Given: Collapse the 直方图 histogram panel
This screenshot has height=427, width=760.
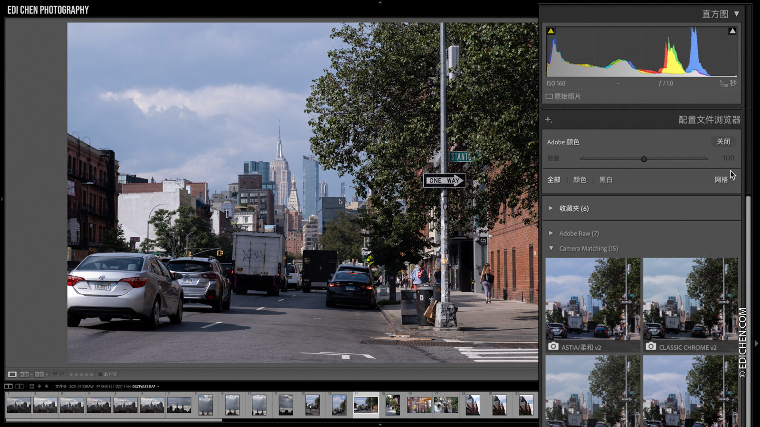Looking at the screenshot, I should (736, 14).
